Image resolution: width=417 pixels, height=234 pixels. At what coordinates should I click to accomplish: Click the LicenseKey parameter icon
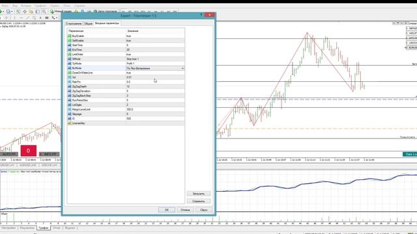70,123
